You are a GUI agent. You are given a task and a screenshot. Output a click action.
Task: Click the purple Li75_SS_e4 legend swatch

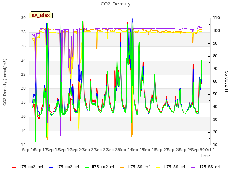point(193,167)
